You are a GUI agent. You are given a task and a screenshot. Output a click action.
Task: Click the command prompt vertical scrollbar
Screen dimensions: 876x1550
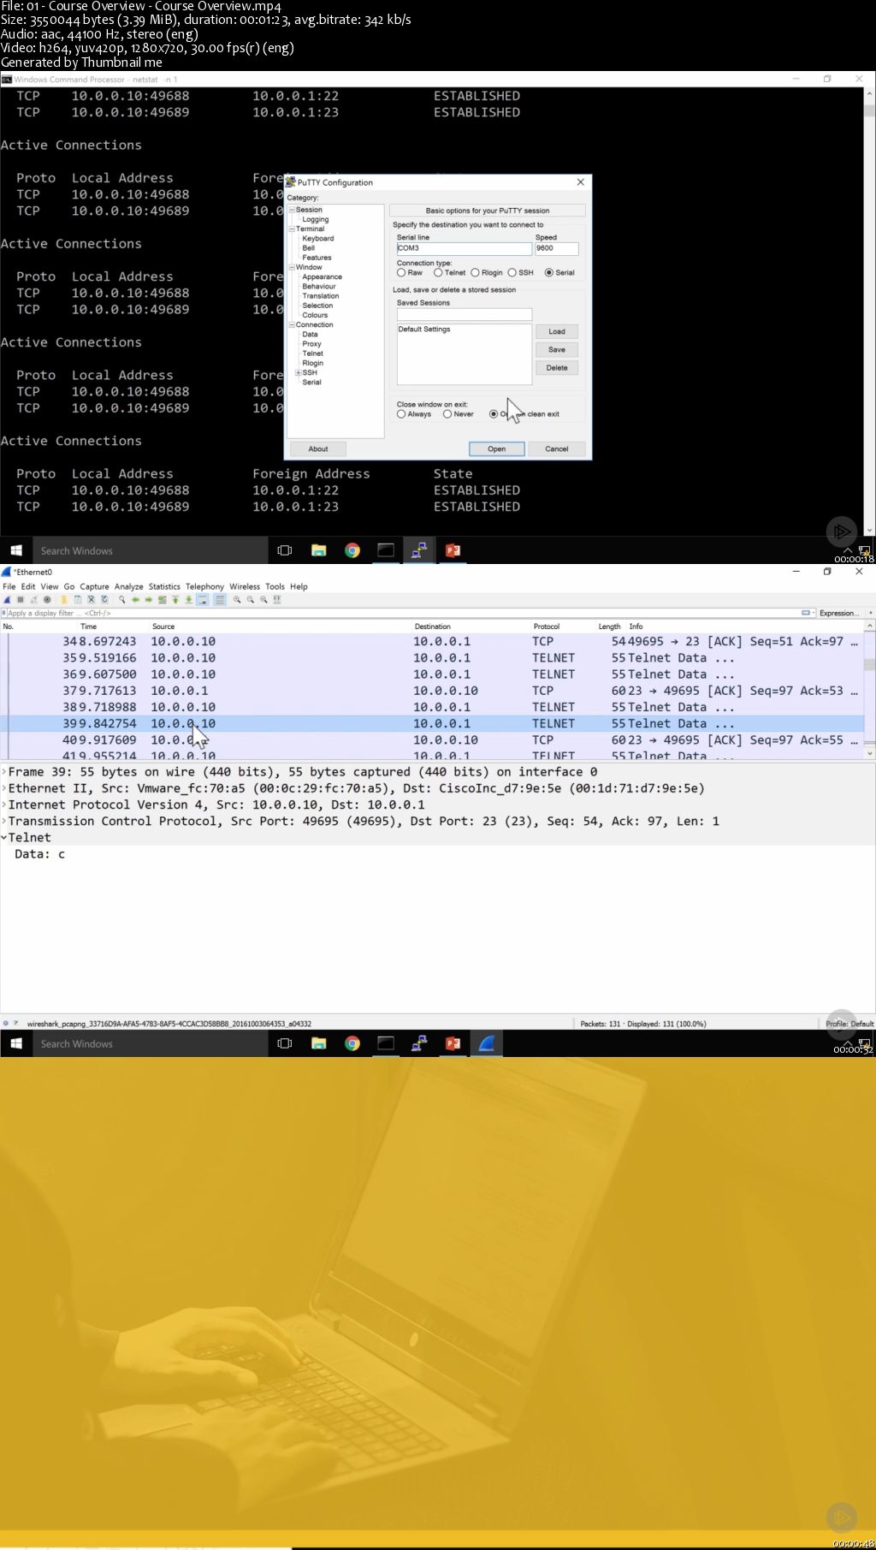click(869, 312)
